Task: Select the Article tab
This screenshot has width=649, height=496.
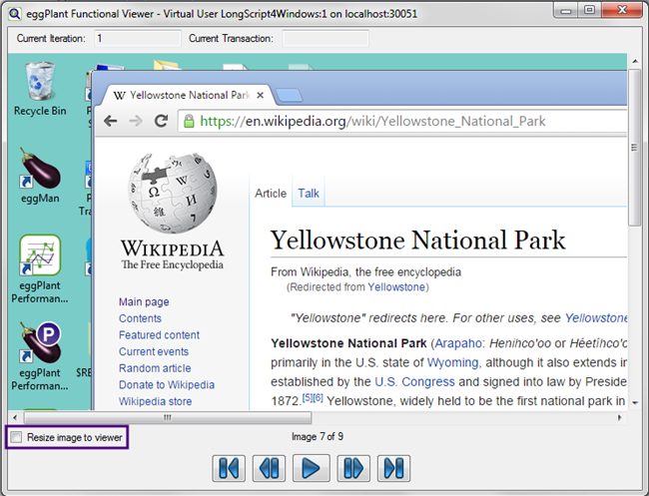Action: pos(271,194)
